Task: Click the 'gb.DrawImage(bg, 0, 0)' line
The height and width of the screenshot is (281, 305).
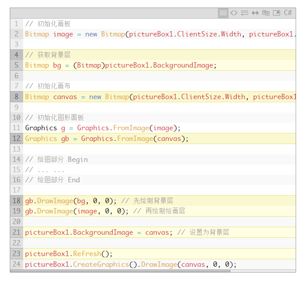Action: [71, 201]
